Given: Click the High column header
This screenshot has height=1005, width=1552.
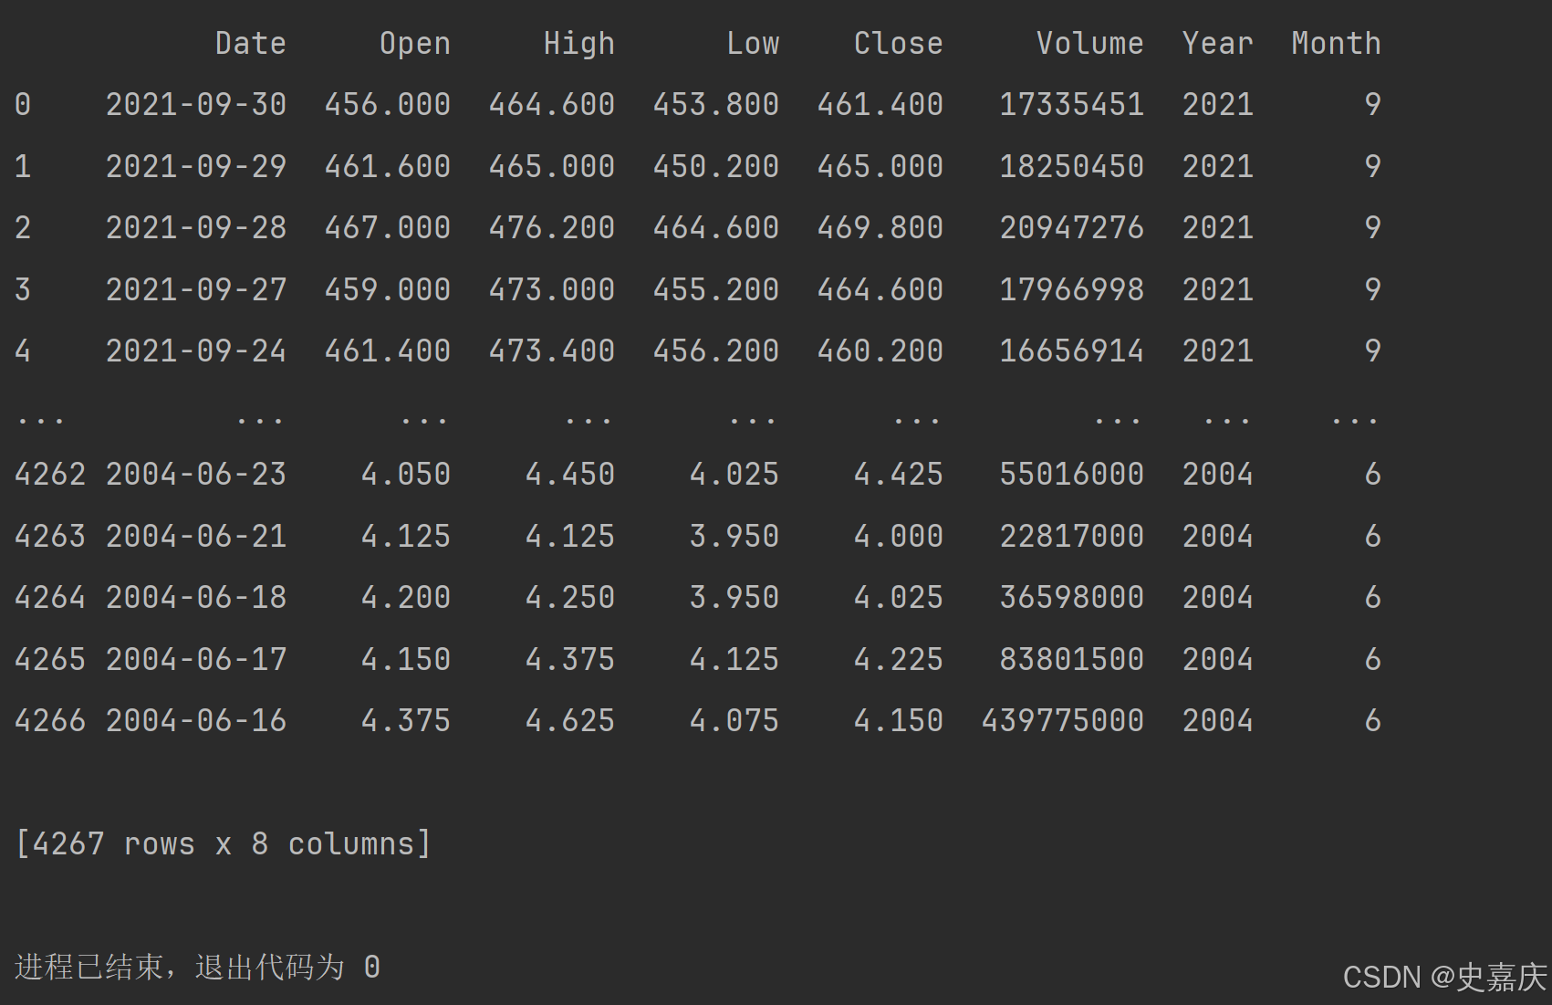Looking at the screenshot, I should (x=579, y=43).
